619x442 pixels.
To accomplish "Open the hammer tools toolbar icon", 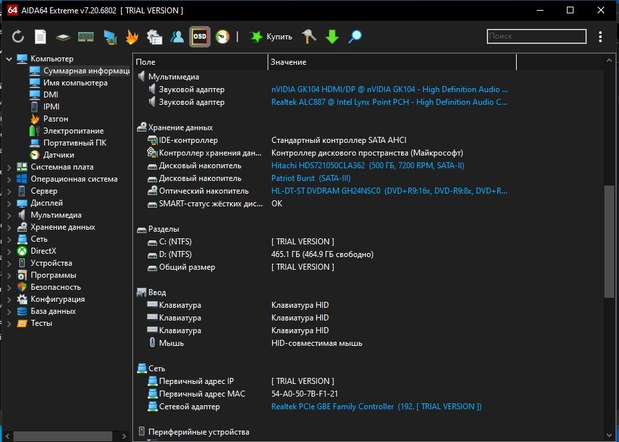I will [x=309, y=37].
